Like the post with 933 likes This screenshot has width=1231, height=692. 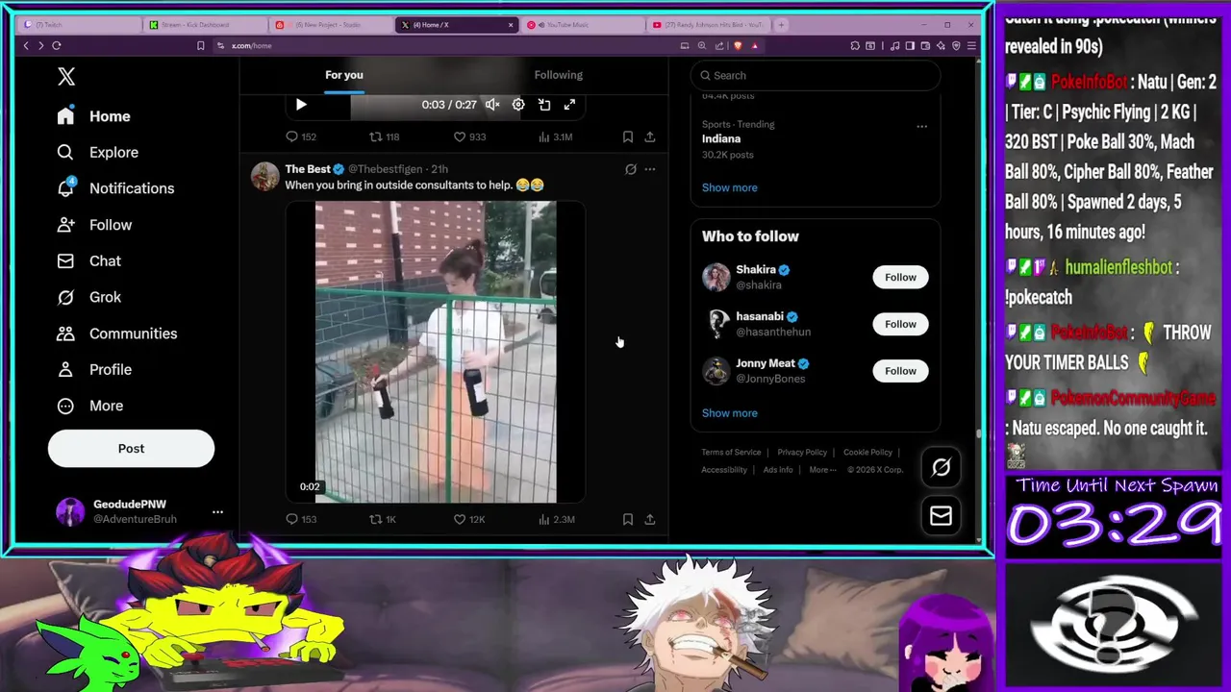click(469, 136)
